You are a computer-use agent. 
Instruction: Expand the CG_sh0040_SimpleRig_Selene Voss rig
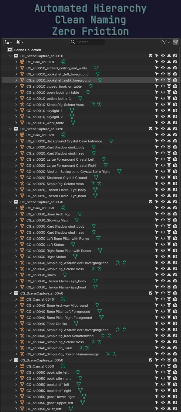16,342
